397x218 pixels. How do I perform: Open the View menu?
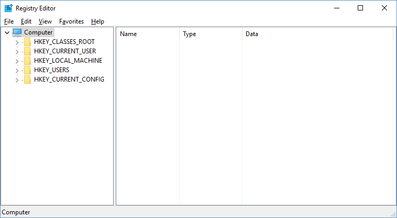point(45,21)
